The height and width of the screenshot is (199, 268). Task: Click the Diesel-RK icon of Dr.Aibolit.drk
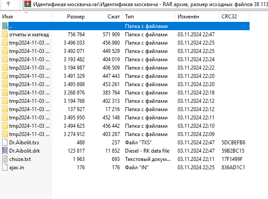point(5,151)
